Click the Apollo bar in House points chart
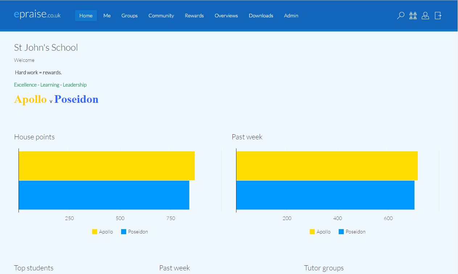The image size is (458, 274). (x=107, y=166)
